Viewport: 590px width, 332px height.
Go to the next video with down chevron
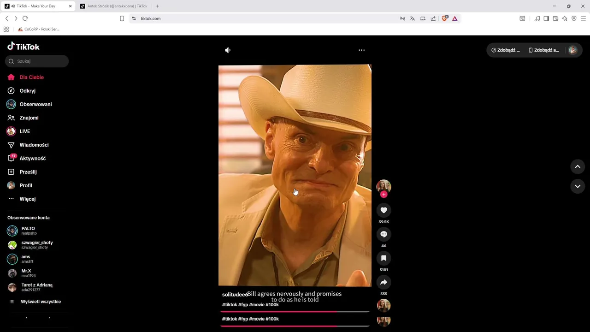[578, 186]
